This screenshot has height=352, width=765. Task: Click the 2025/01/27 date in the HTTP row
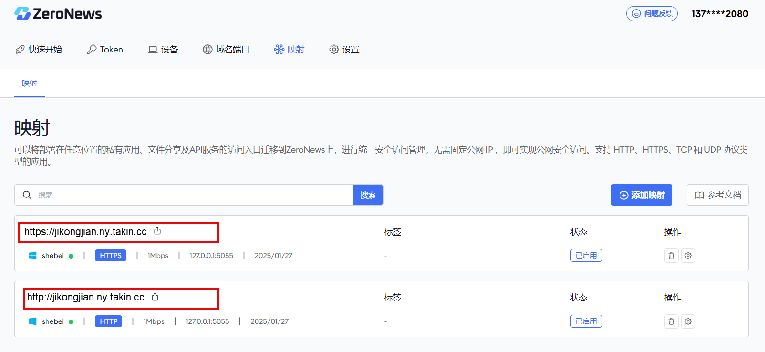269,321
